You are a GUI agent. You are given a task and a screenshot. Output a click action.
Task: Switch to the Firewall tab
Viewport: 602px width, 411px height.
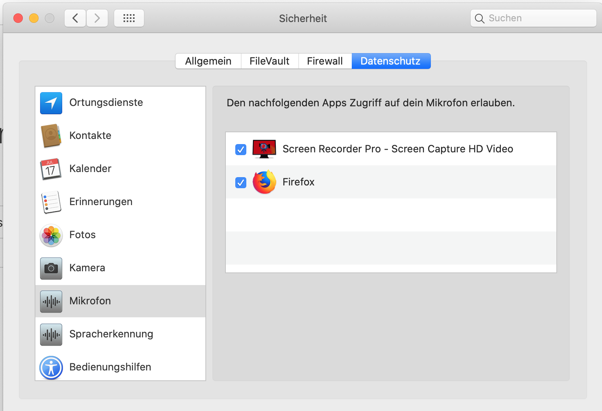coord(325,61)
